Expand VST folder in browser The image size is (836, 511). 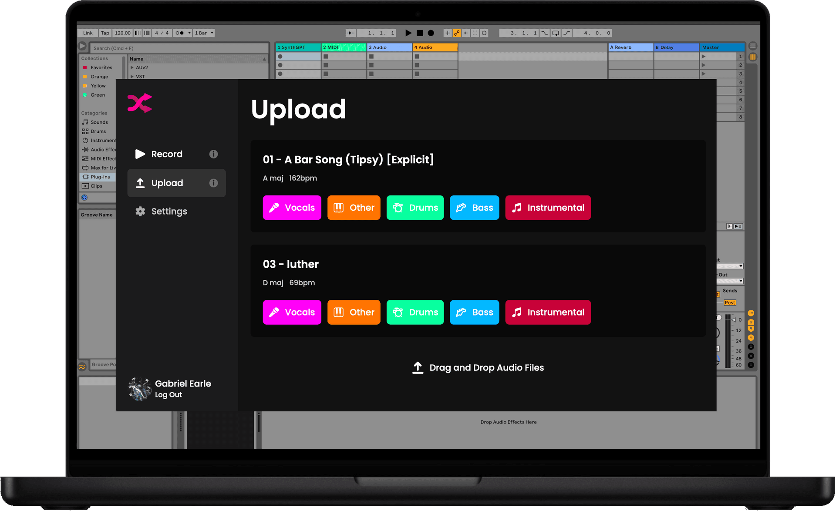(x=132, y=77)
